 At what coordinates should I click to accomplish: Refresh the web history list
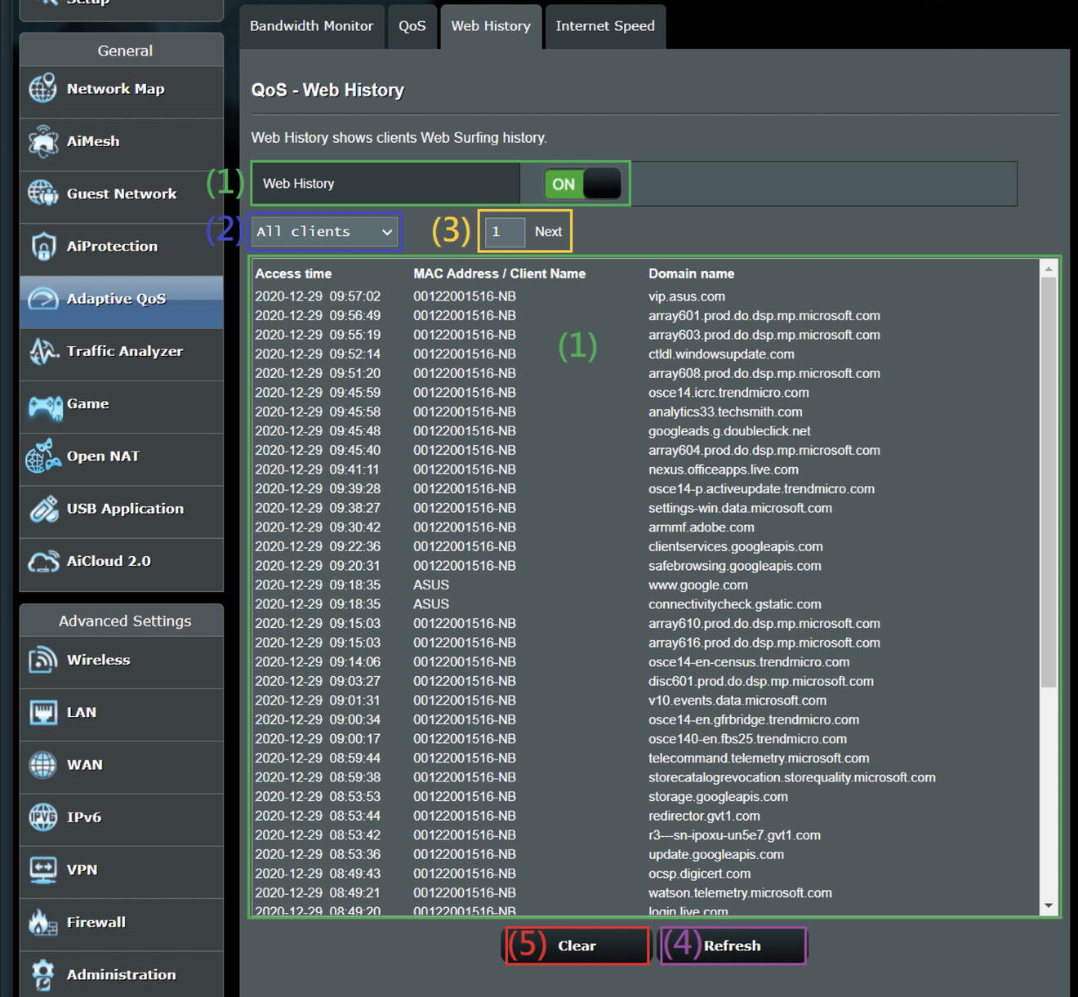click(732, 946)
